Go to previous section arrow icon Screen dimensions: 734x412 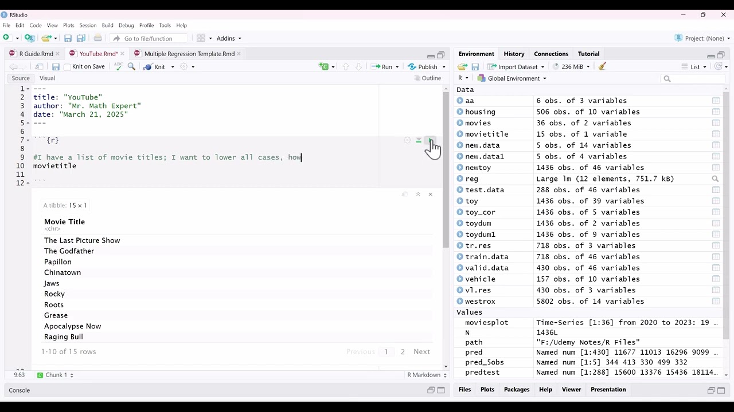345,67
